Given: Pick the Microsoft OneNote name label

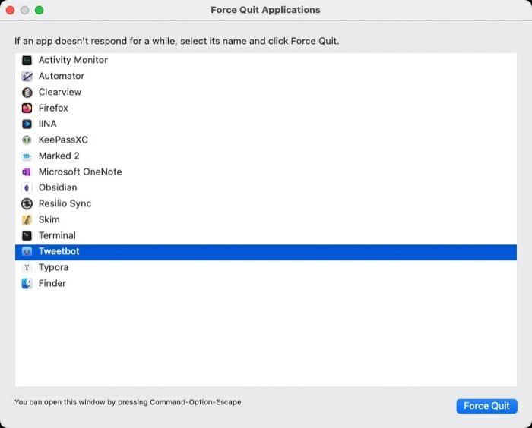Looking at the screenshot, I should click(x=80, y=172).
